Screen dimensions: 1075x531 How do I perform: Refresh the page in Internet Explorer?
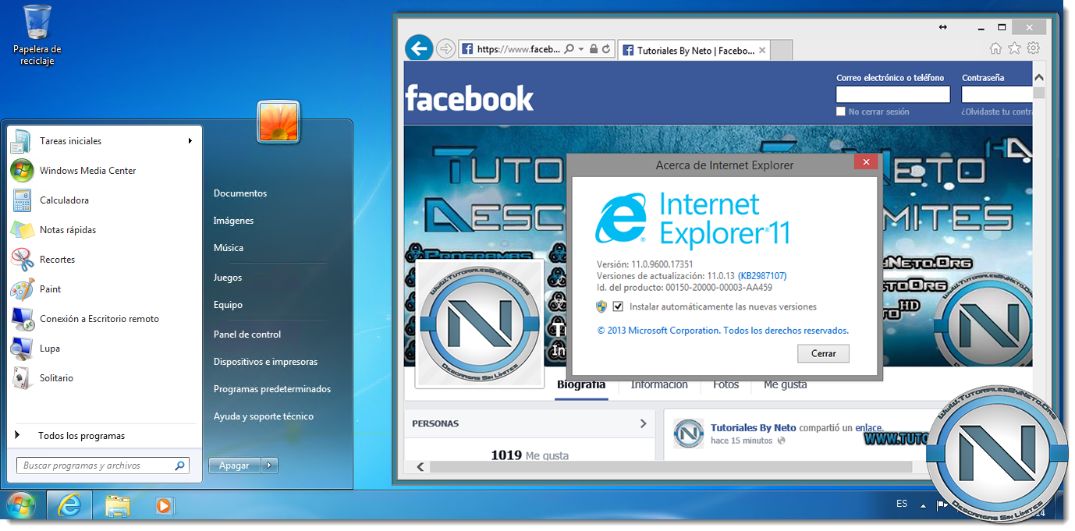click(606, 49)
